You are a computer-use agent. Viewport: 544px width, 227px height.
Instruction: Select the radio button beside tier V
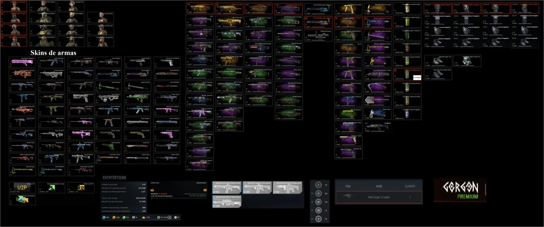pos(312,219)
